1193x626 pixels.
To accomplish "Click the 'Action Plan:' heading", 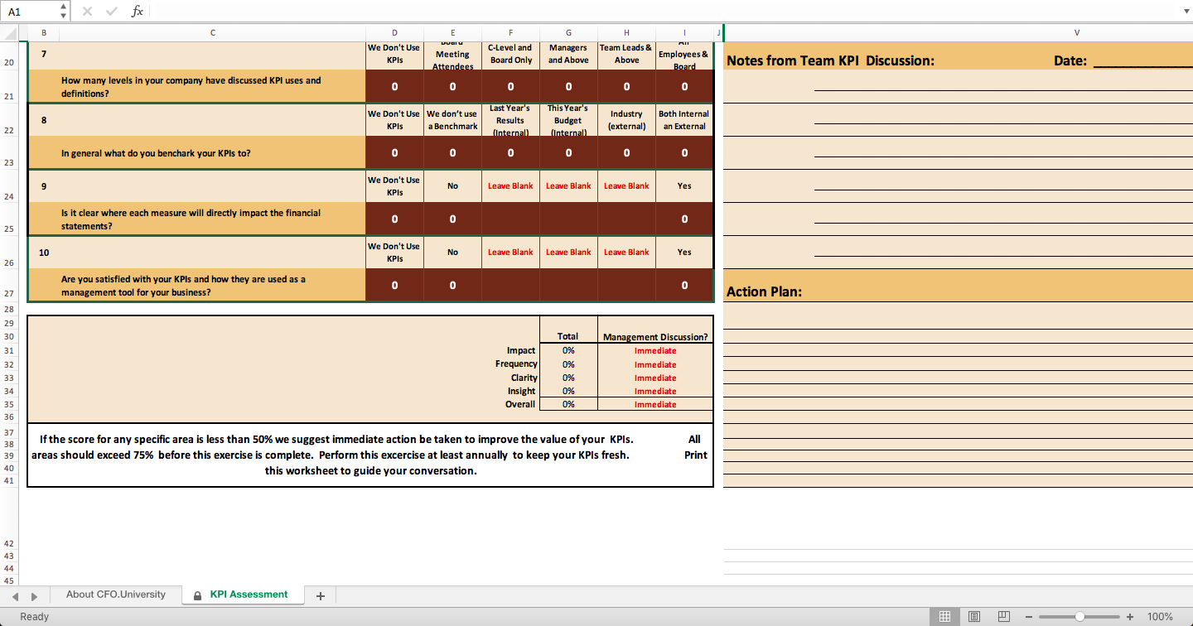I will click(764, 291).
